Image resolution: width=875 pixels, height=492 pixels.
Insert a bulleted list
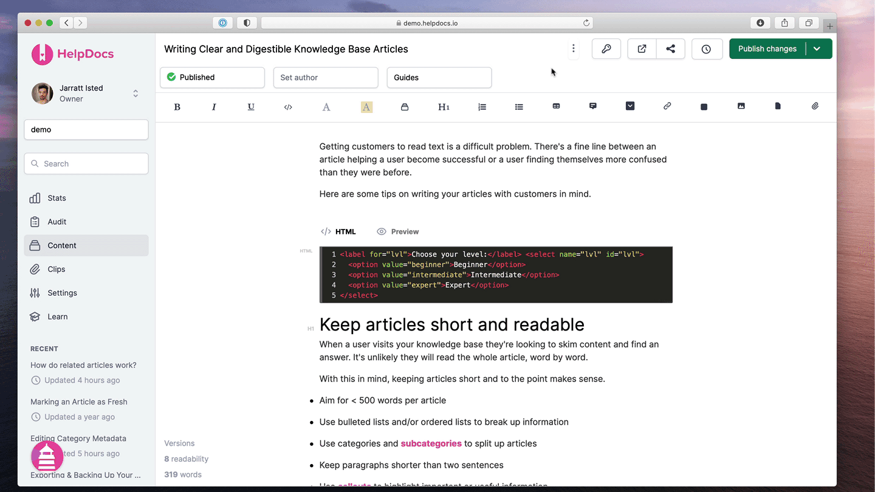tap(519, 107)
